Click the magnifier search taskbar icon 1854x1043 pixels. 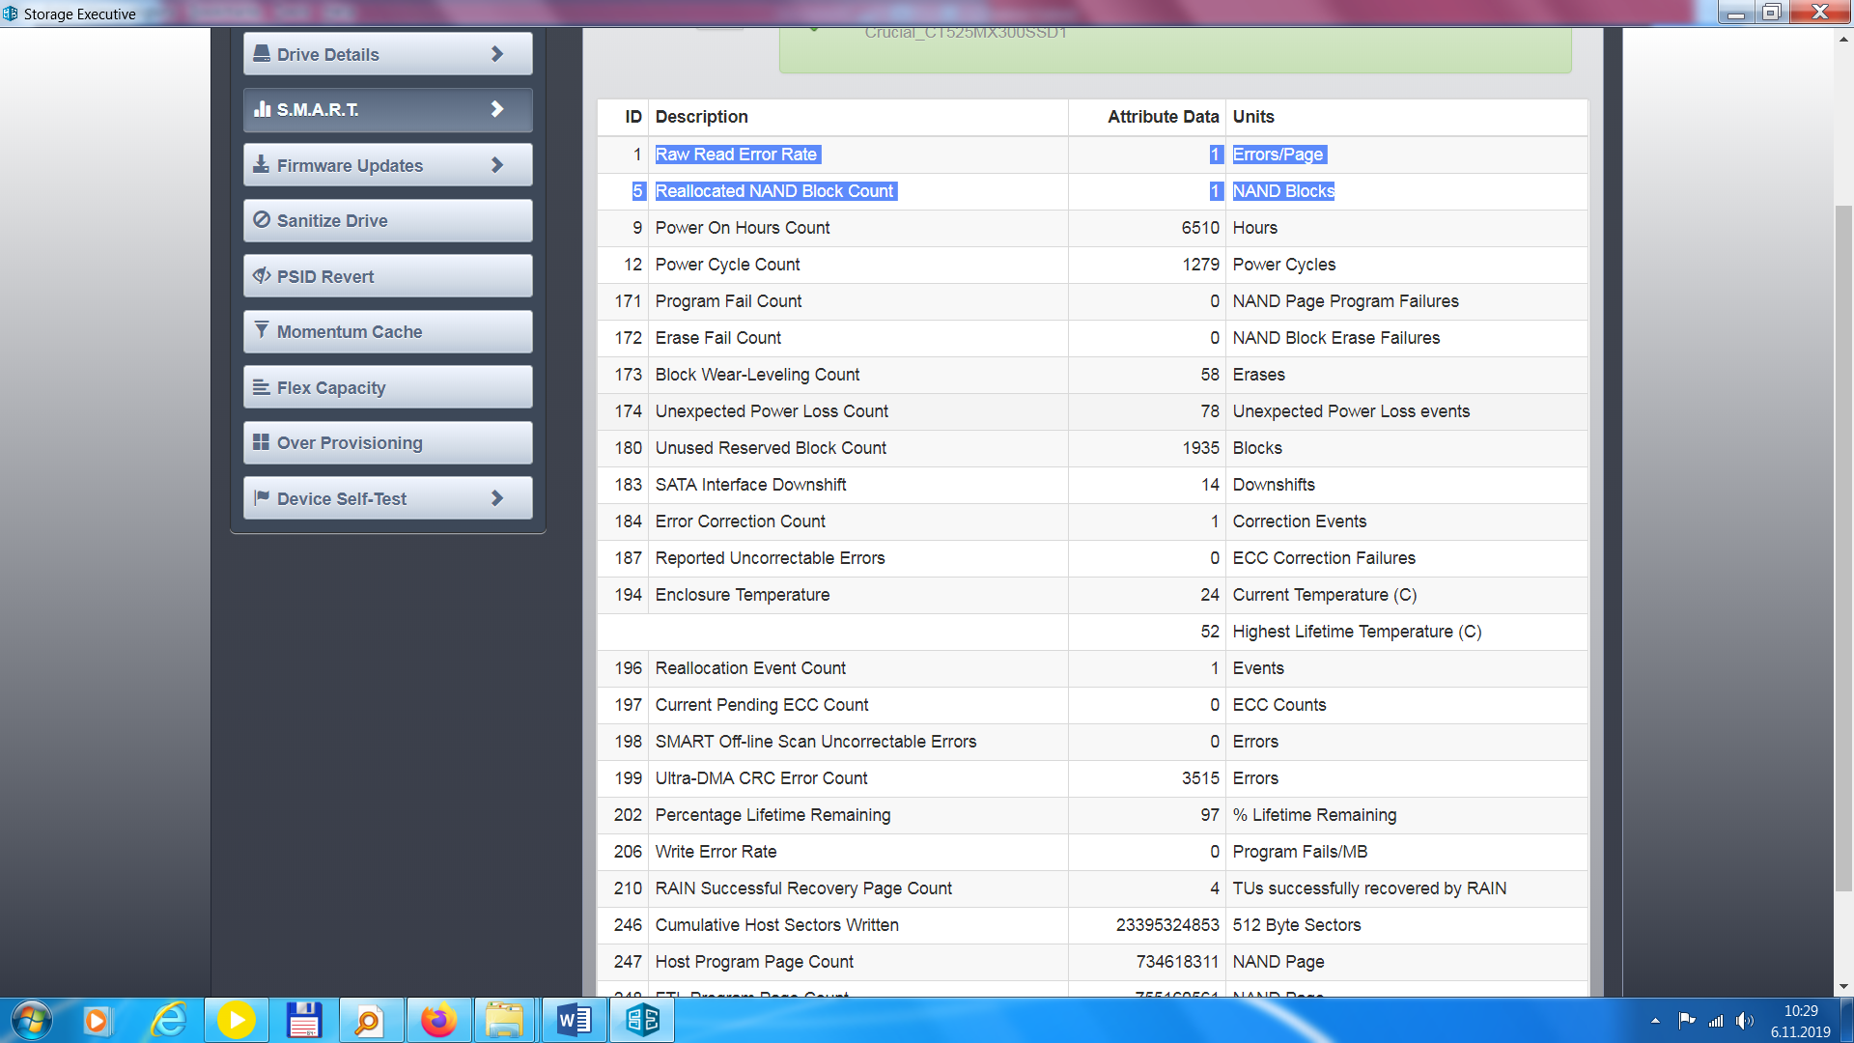pos(371,1020)
